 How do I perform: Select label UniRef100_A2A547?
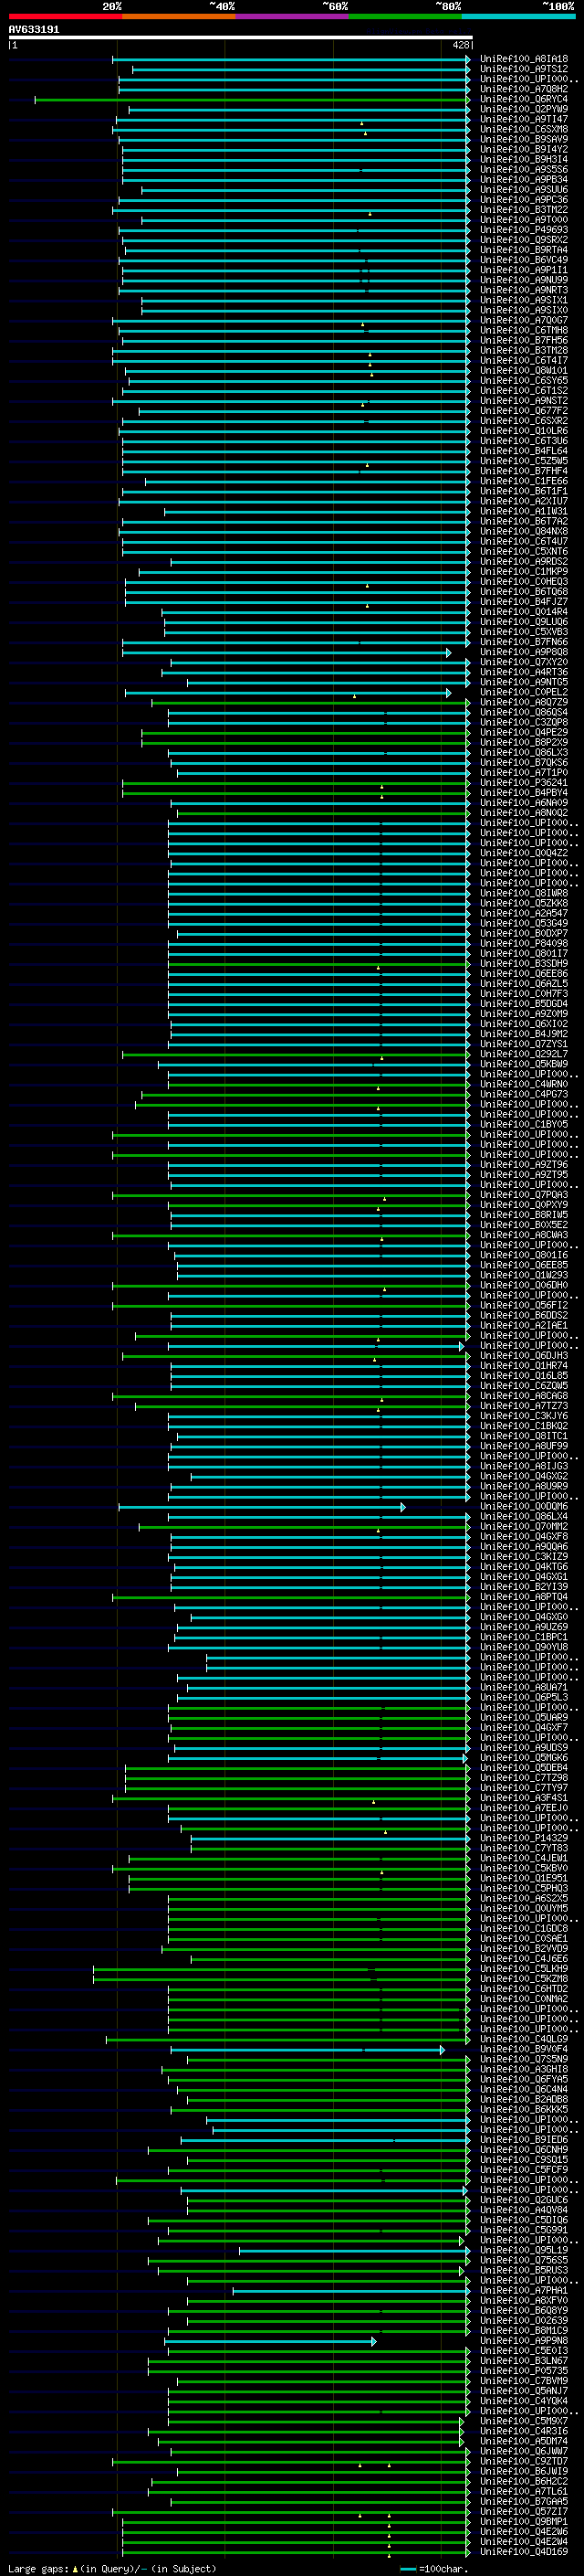tap(524, 913)
